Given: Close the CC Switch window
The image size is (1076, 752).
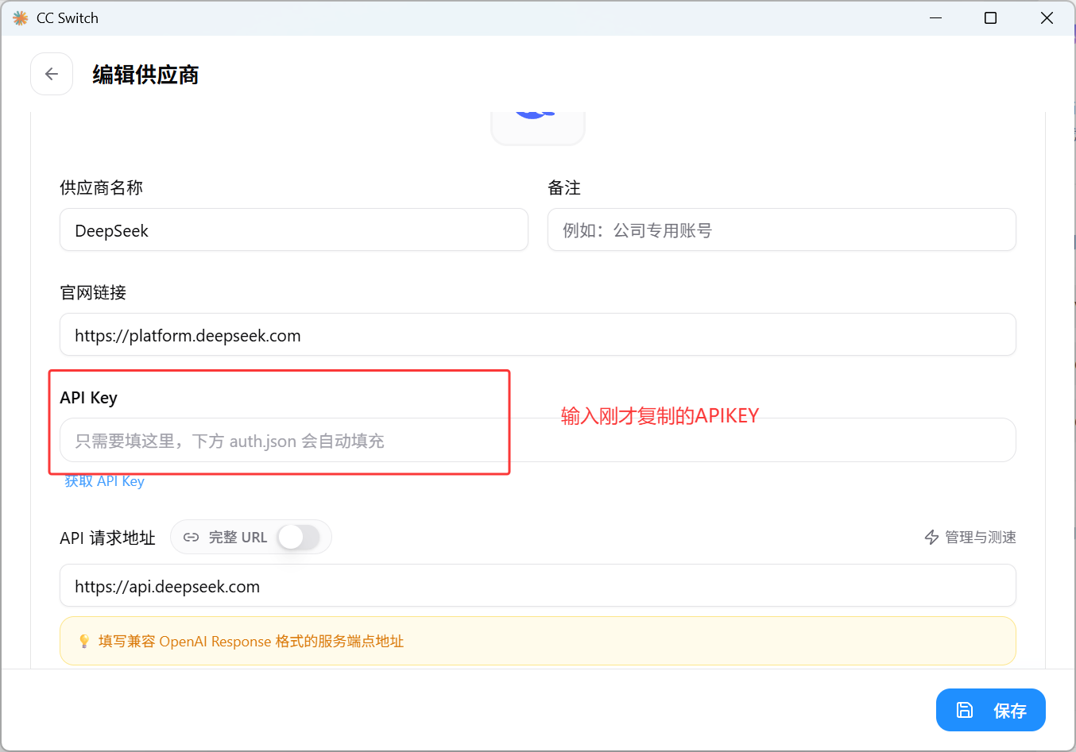Looking at the screenshot, I should tap(1047, 17).
